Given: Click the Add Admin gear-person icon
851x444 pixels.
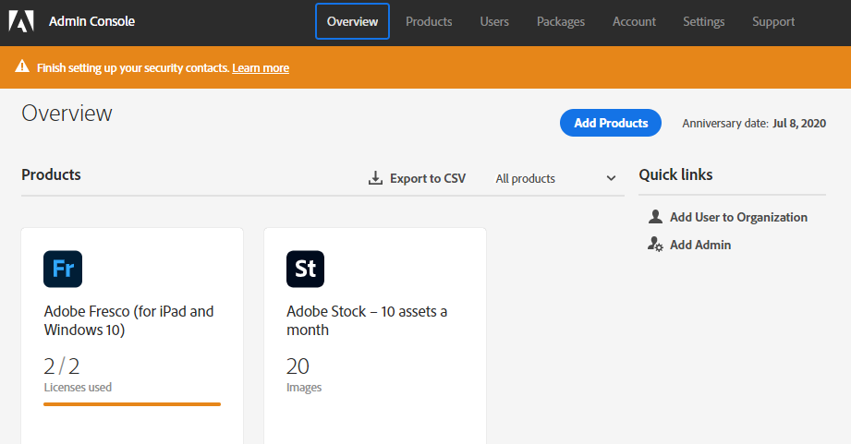Looking at the screenshot, I should 655,245.
